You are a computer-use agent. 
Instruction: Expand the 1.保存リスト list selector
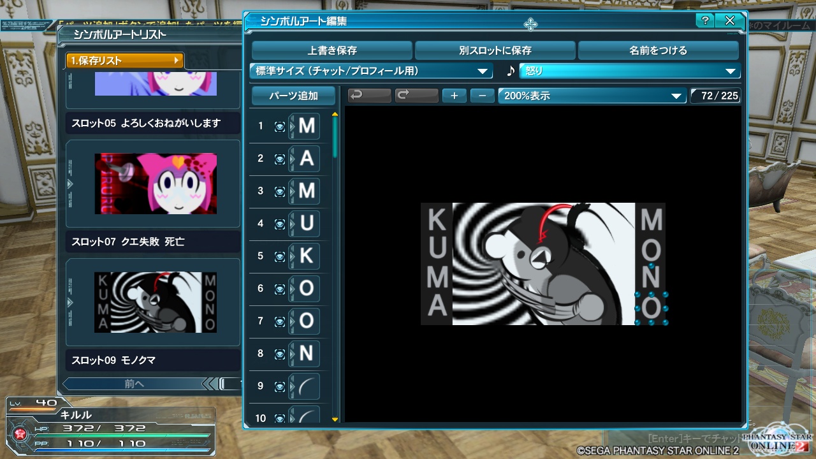tap(125, 61)
